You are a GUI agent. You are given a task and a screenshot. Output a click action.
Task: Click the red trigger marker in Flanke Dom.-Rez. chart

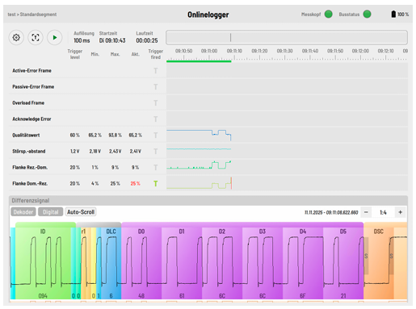pos(231,183)
